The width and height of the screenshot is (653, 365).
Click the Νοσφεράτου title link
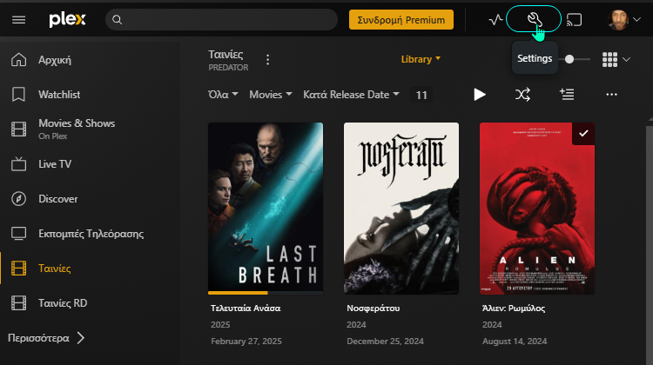pyautogui.click(x=374, y=308)
